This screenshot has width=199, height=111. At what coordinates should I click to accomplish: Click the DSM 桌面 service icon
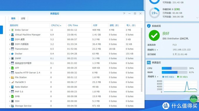tap(12, 40)
